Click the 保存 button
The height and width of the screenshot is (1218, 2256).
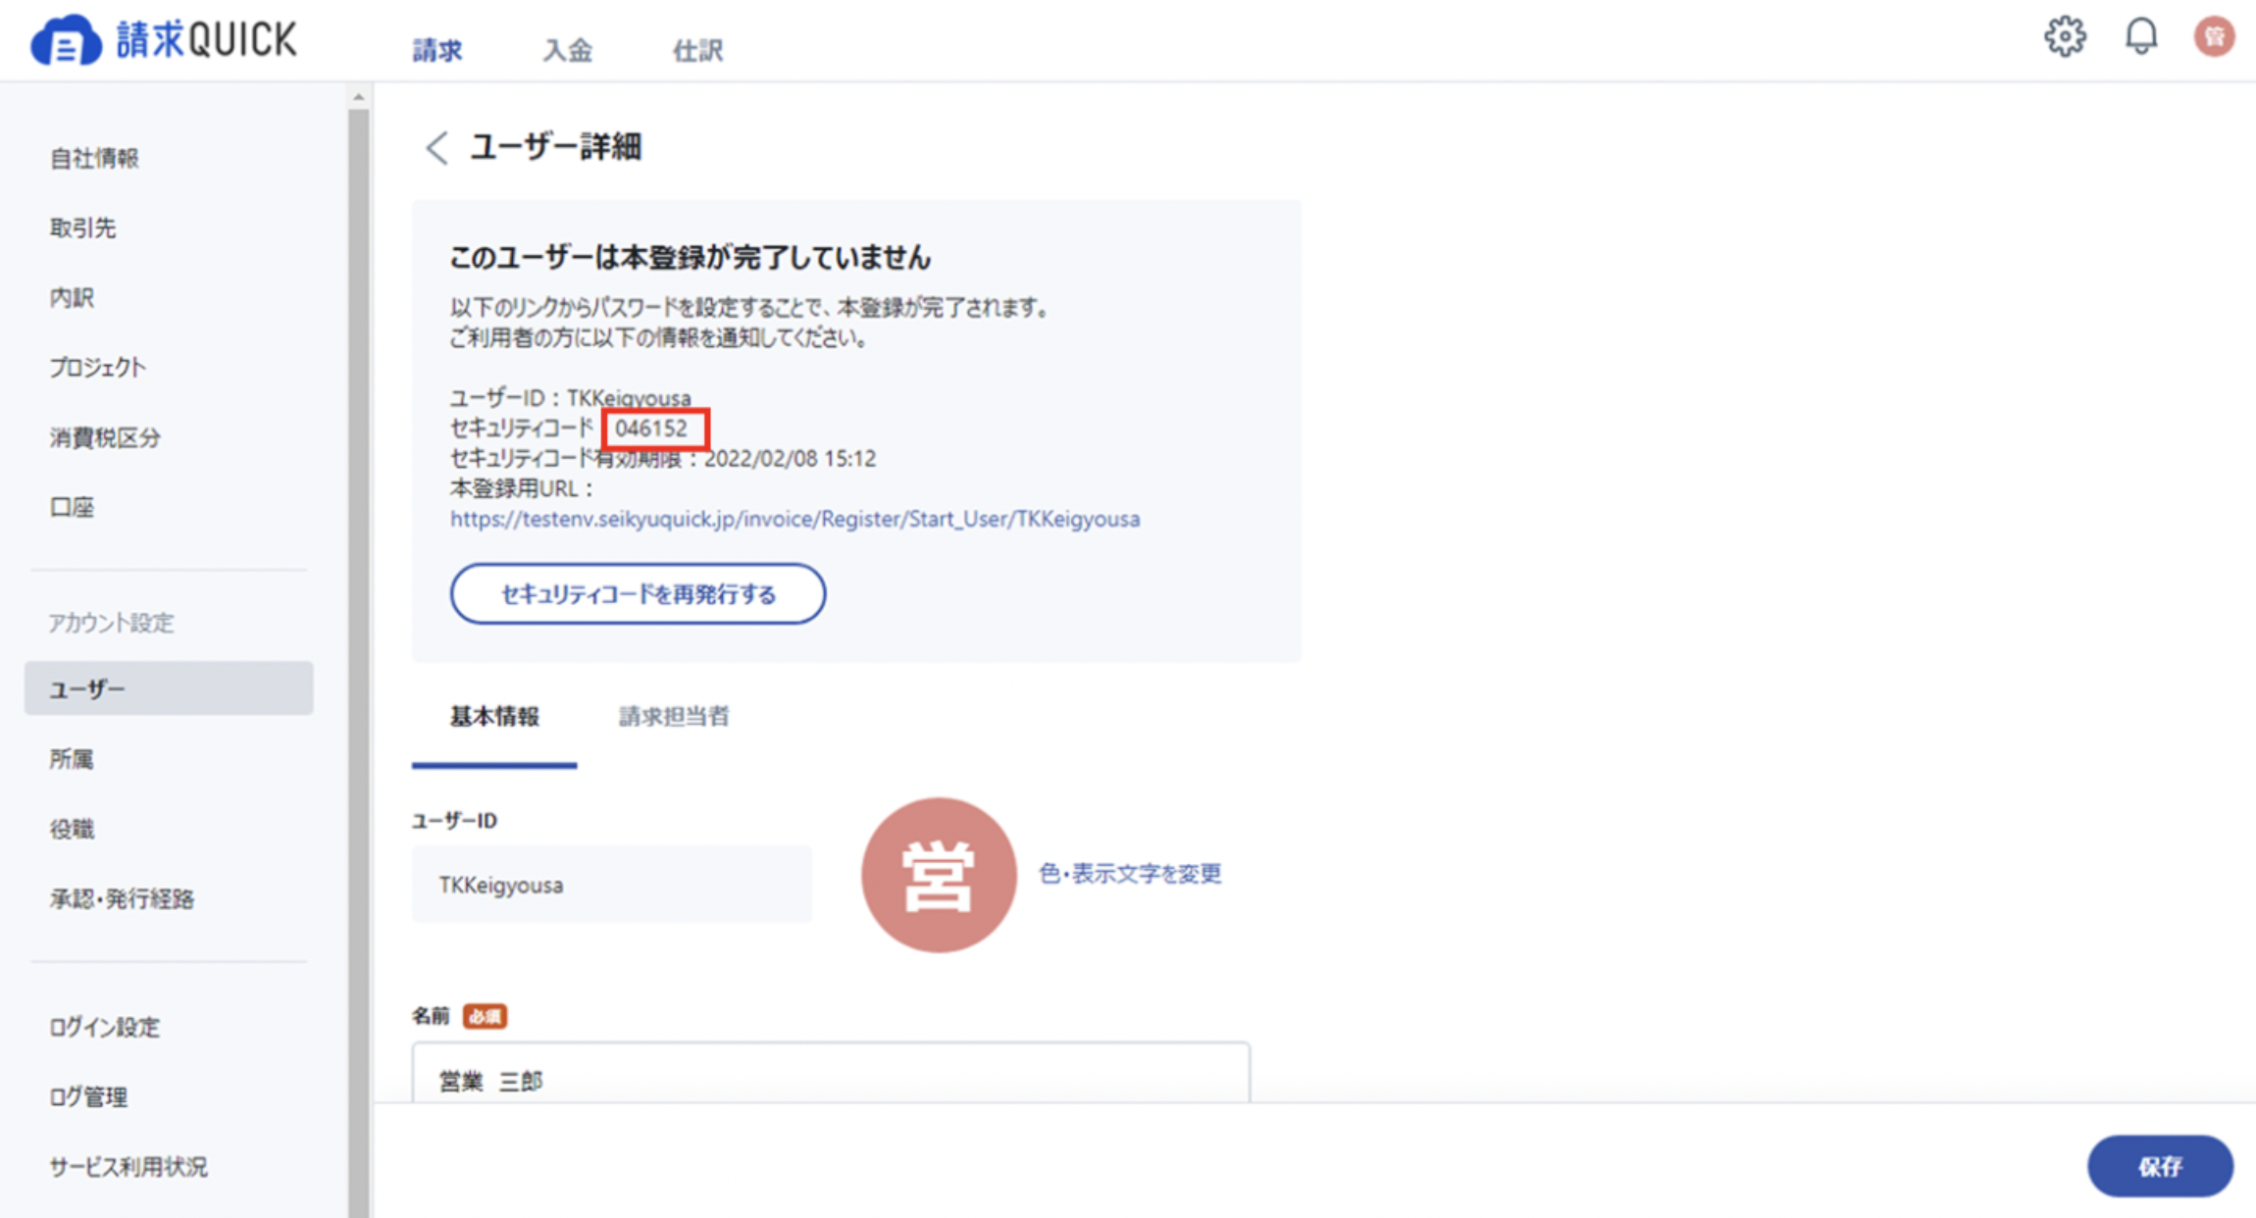click(2160, 1166)
